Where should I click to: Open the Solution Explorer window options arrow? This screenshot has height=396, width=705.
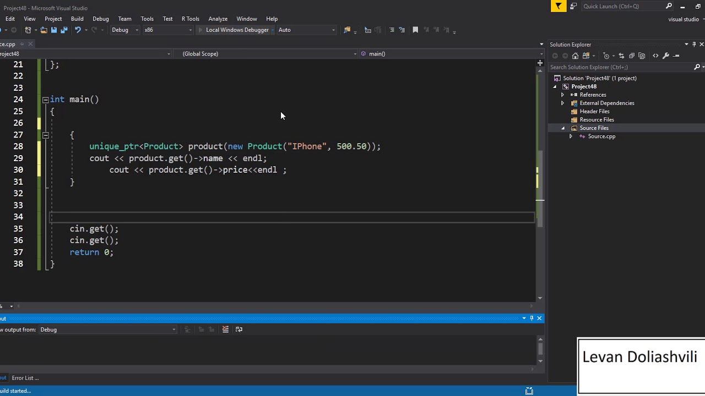pos(686,44)
